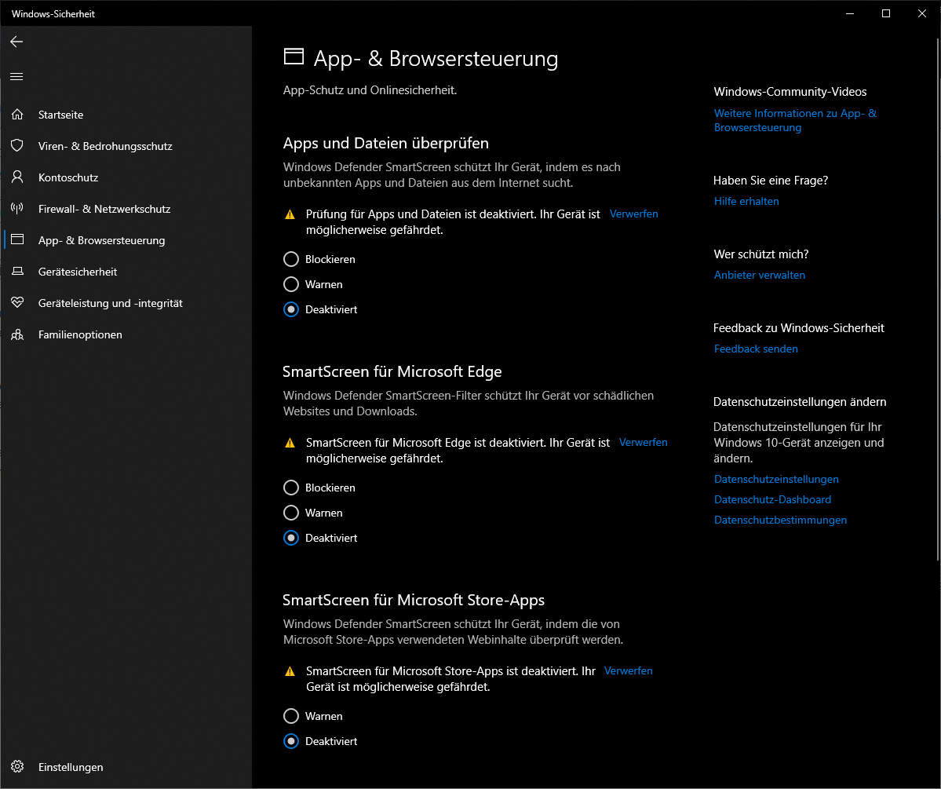Select Warnen under SmartScreen für Microsoft Store-Apps
941x789 pixels.
click(291, 716)
